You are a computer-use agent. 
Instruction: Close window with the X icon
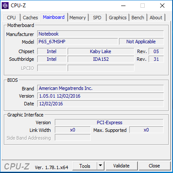click(162, 6)
